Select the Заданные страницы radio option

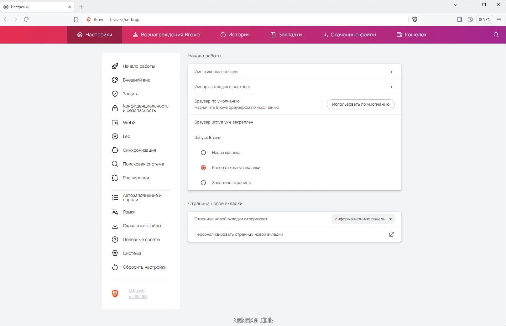click(x=203, y=183)
